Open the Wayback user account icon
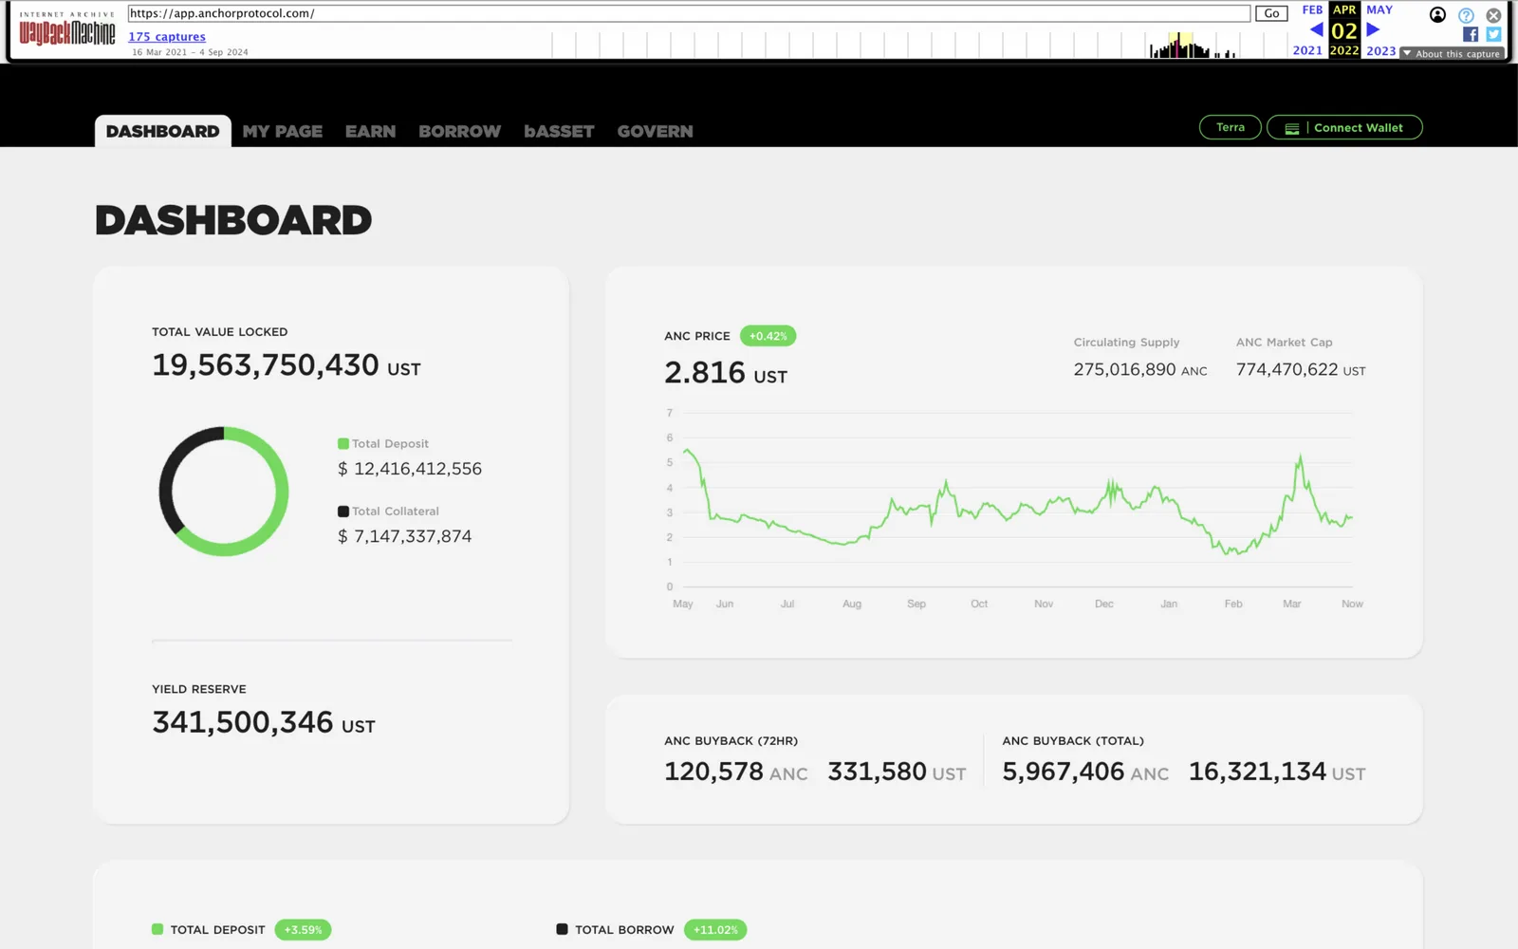Image resolution: width=1518 pixels, height=949 pixels. coord(1437,15)
